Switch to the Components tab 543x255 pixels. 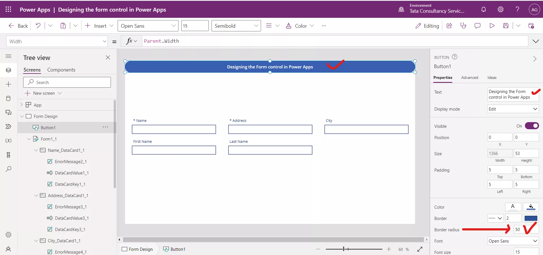pyautogui.click(x=61, y=70)
